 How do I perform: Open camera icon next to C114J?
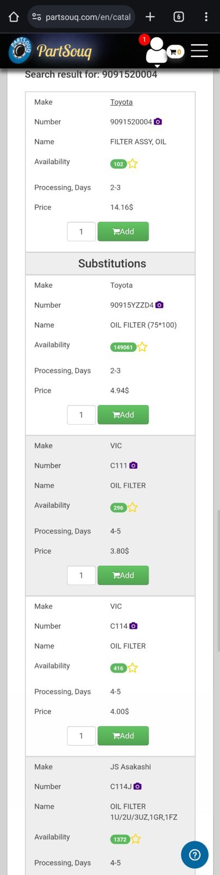tap(138, 786)
